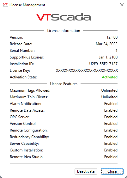
Task: Click the version number 12.1.00
Action: 112,37
